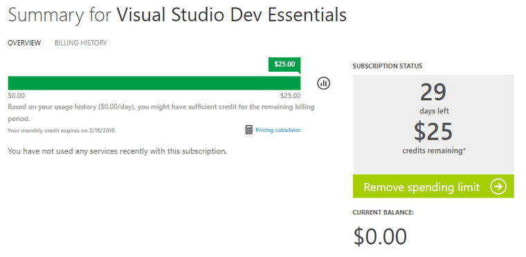526x257 pixels.
Task: Click the green $25.00 credit marker label
Action: [x=284, y=64]
